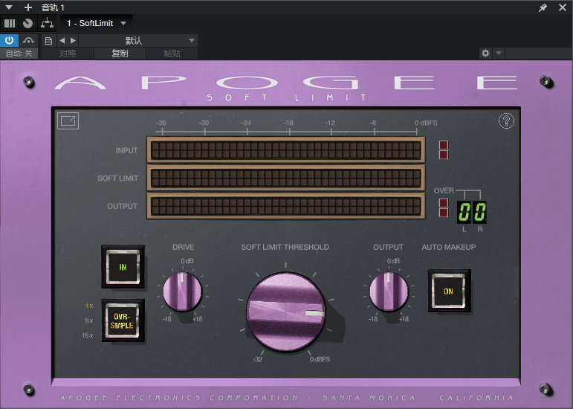Click the round macro knob icon
This screenshot has height=409, width=573.
tap(27, 23)
